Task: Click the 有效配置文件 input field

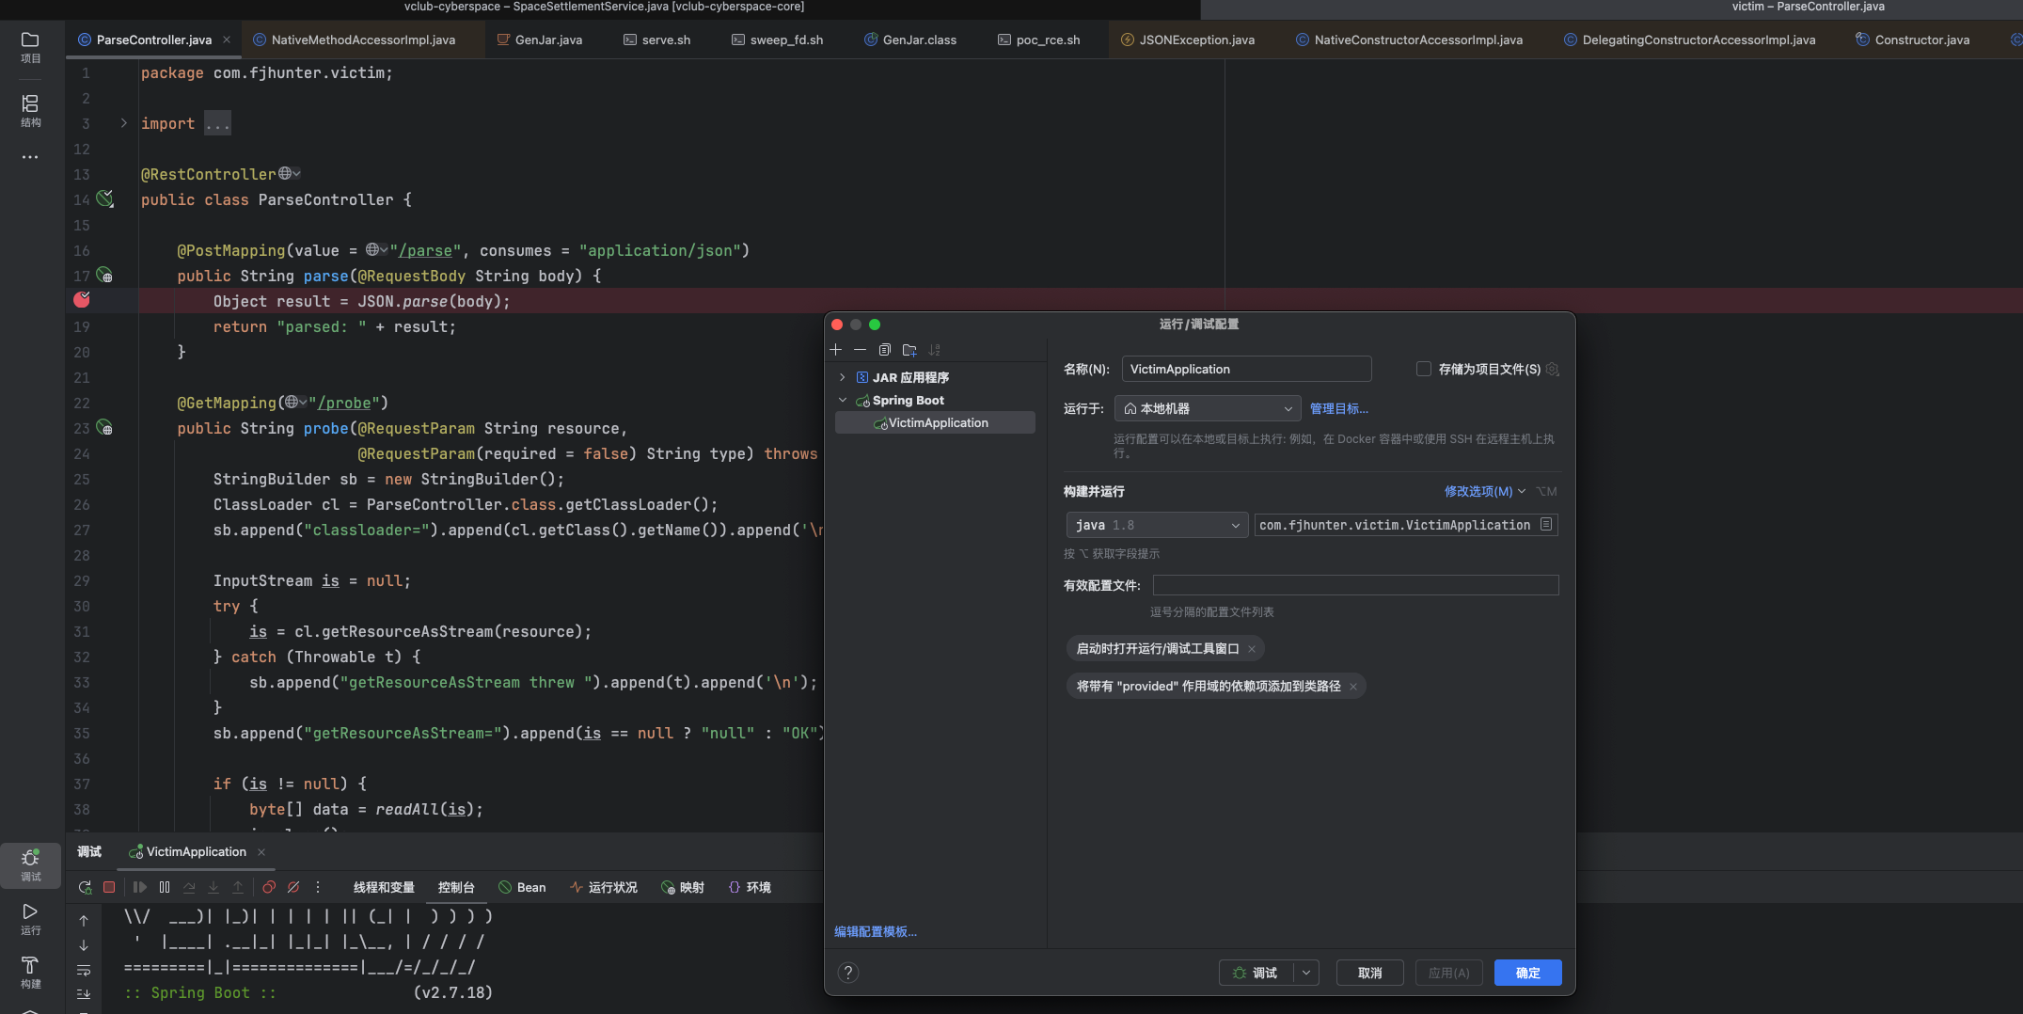Action: (1355, 585)
